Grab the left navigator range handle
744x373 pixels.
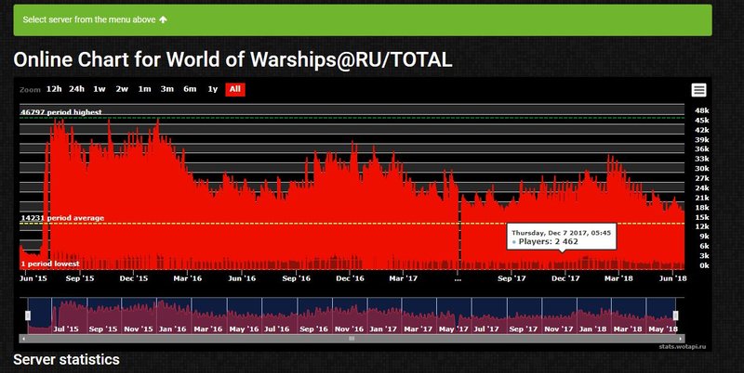[28, 315]
